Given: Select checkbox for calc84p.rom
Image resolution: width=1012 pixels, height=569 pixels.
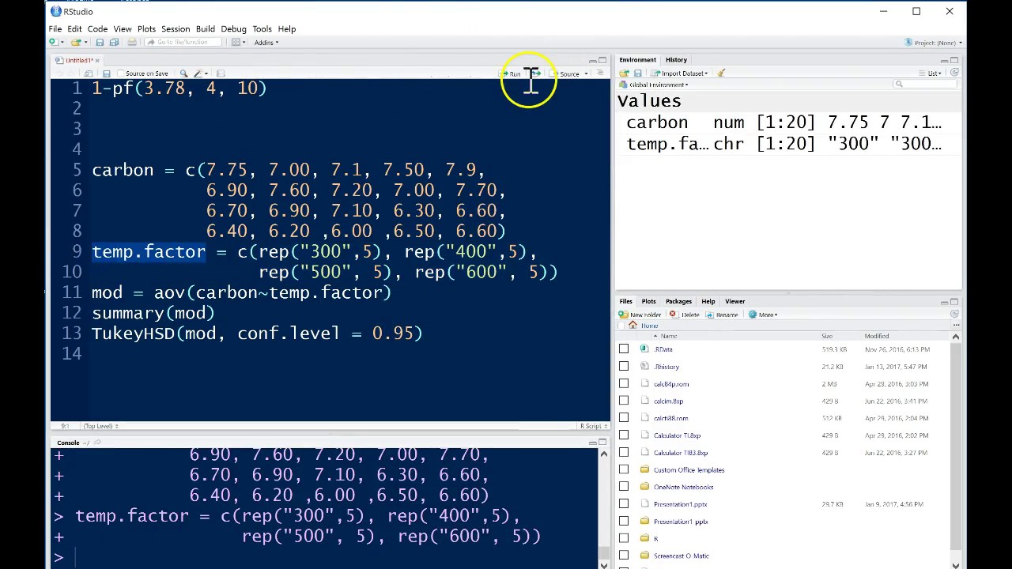Looking at the screenshot, I should pyautogui.click(x=624, y=384).
